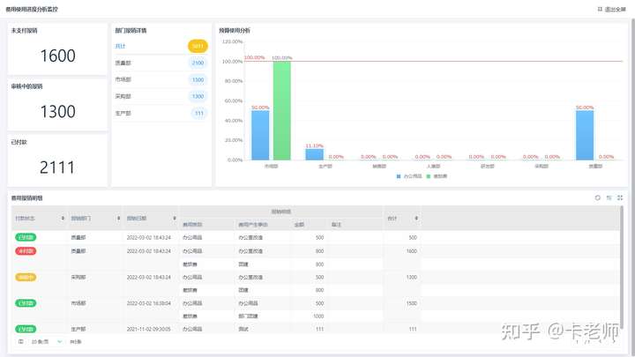The image size is (635, 357).
Task: Click the date cell 2022-03-02 16:38:04
Action: (149, 303)
